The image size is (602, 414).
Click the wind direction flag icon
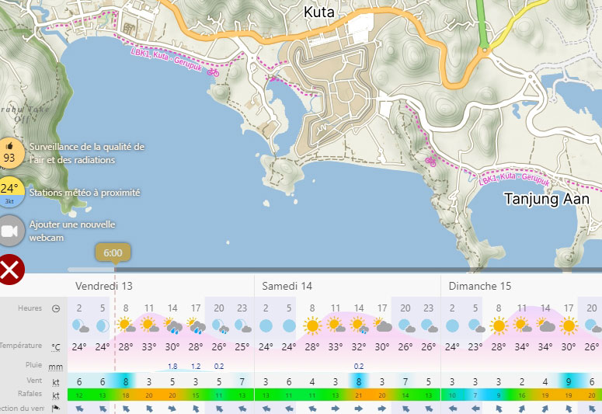pos(56,408)
